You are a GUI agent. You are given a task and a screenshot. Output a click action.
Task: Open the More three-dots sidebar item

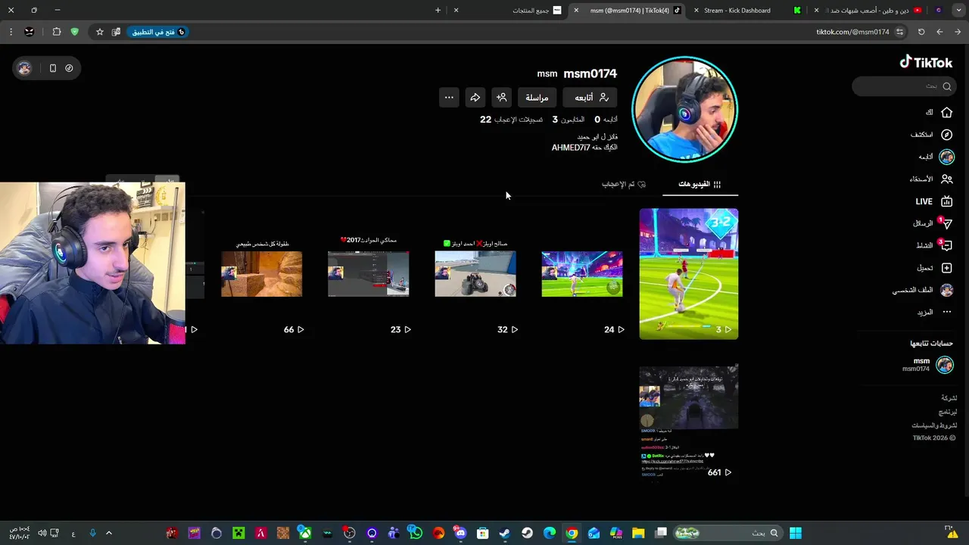tap(946, 312)
